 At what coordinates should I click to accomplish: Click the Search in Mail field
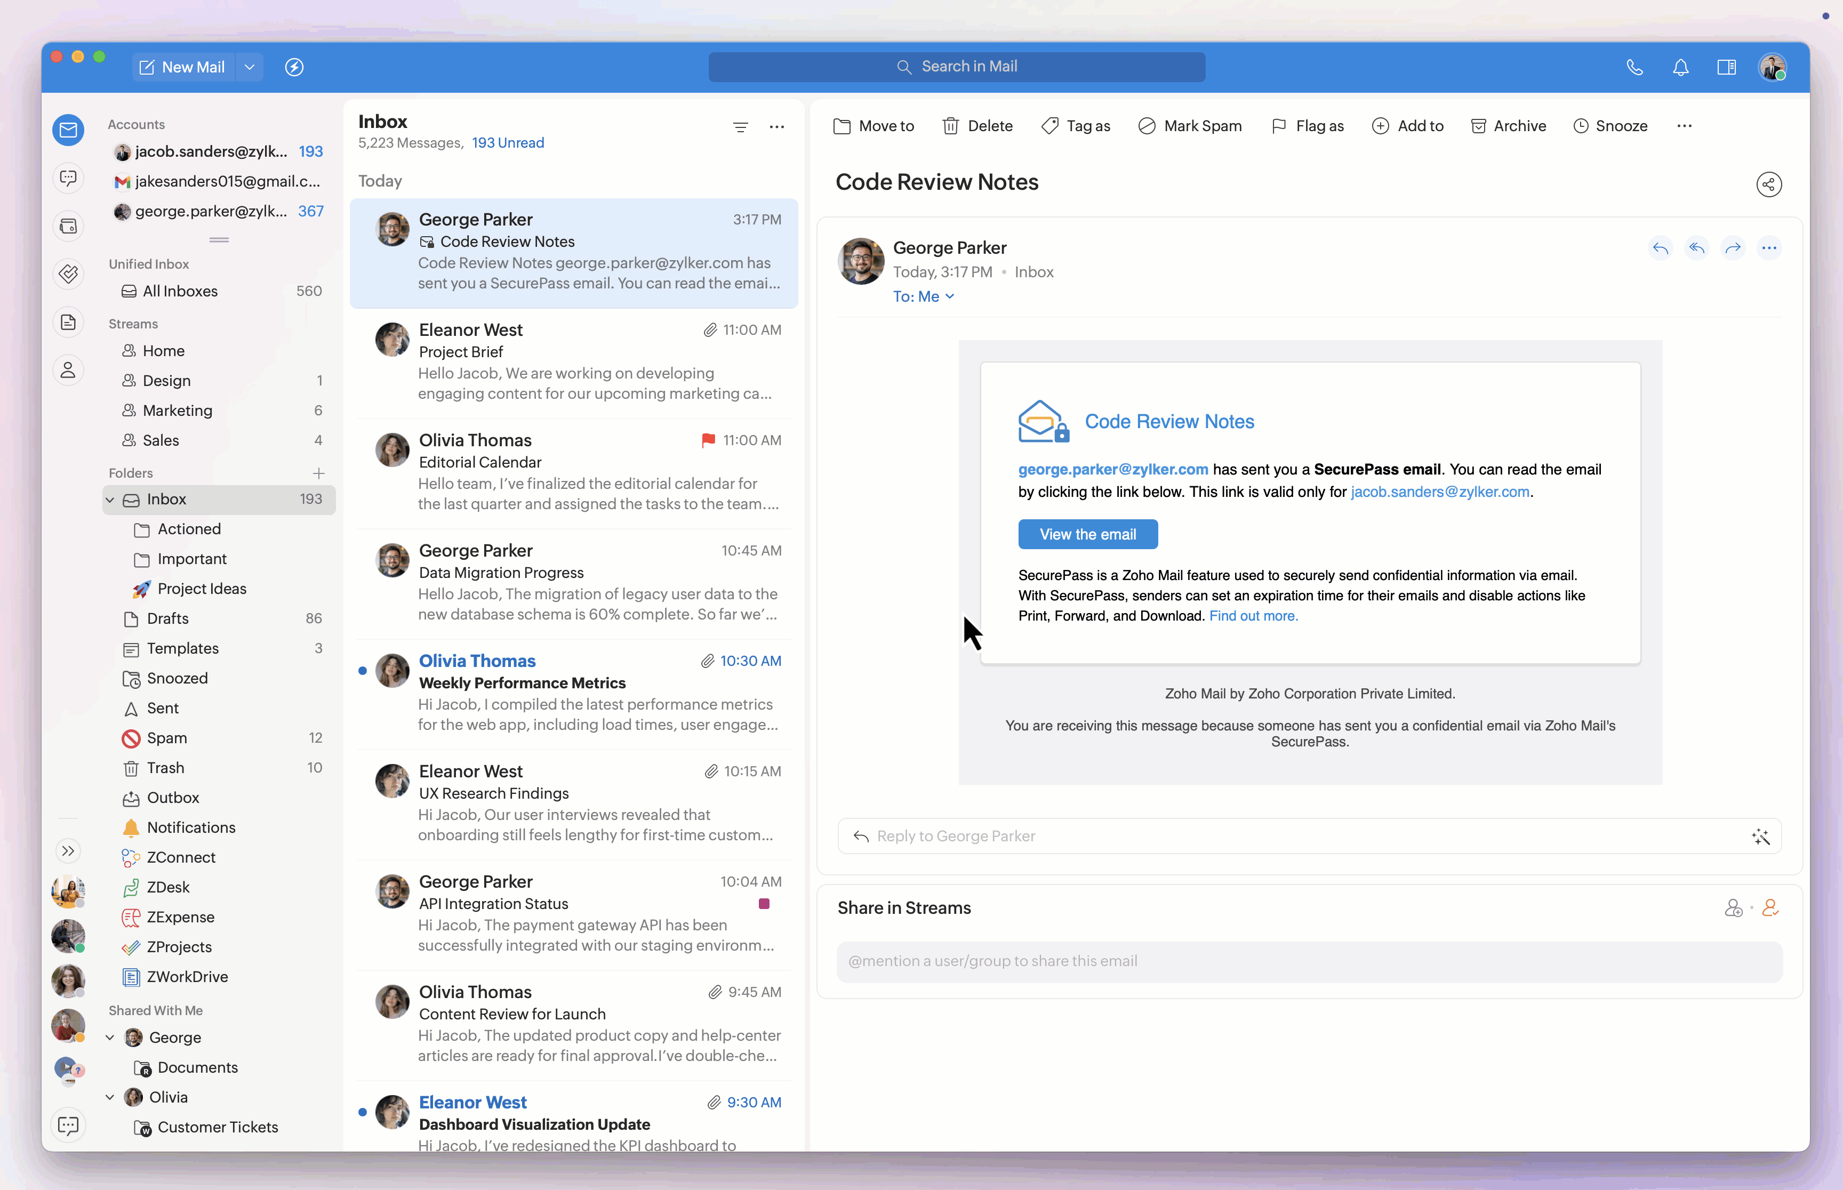[957, 67]
